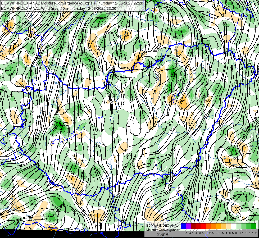Pick the green swatch between 0.5 and 1
Image resolution: width=259 pixels, height=238 pixels.
pyautogui.click(x=244, y=226)
